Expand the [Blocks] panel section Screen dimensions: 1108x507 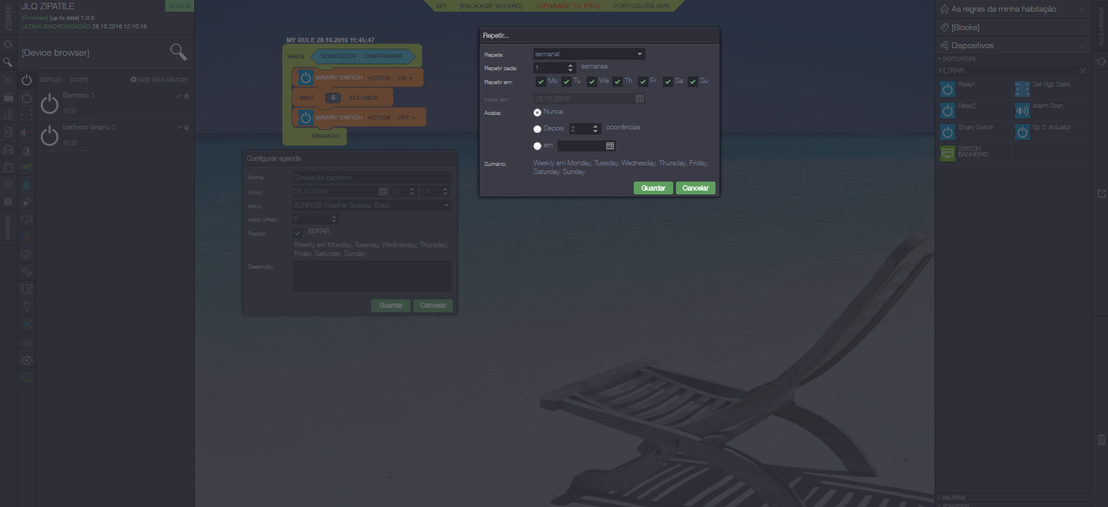click(1012, 27)
